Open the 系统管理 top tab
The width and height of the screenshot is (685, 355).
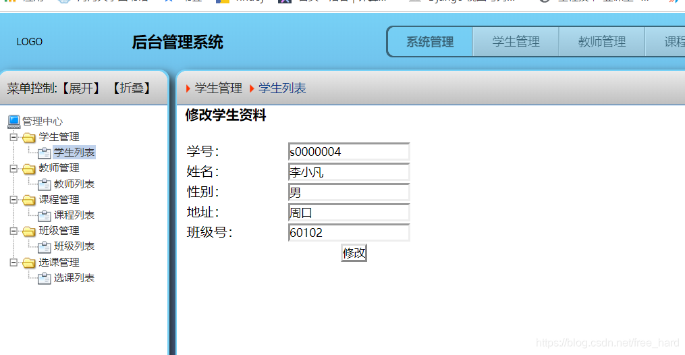point(430,42)
